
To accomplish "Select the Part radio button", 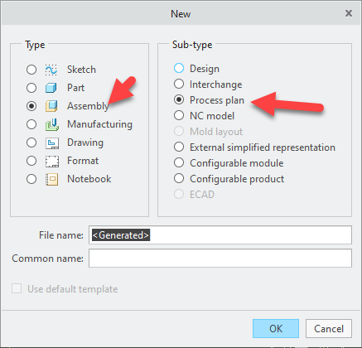I will (31, 88).
